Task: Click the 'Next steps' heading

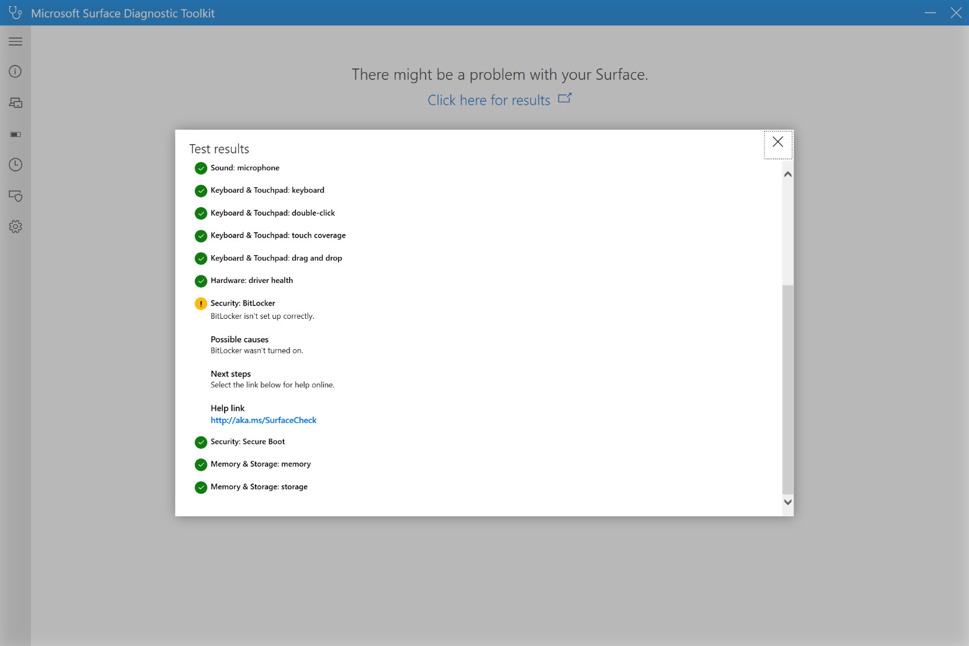Action: point(231,374)
